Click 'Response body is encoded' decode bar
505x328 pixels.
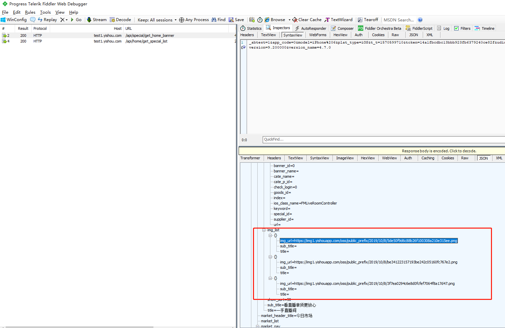coord(372,151)
